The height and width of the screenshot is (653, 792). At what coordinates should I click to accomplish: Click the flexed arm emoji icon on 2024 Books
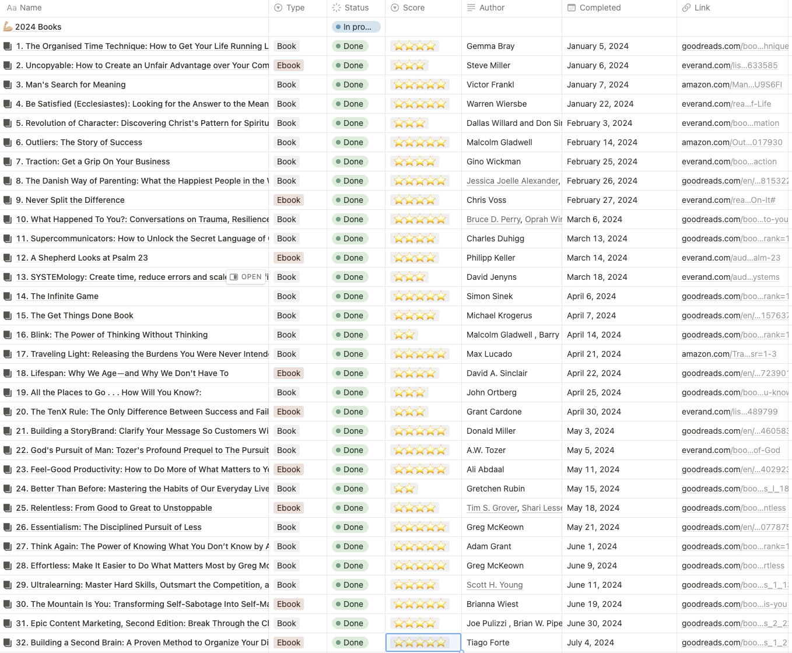click(8, 27)
